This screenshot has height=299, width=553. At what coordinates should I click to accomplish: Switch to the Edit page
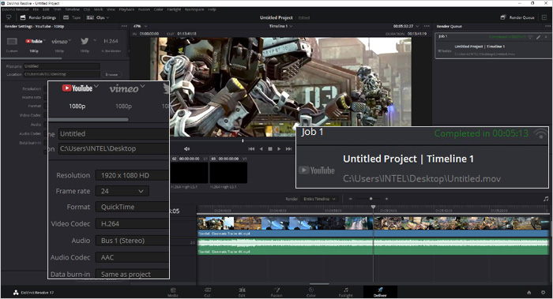pyautogui.click(x=242, y=293)
